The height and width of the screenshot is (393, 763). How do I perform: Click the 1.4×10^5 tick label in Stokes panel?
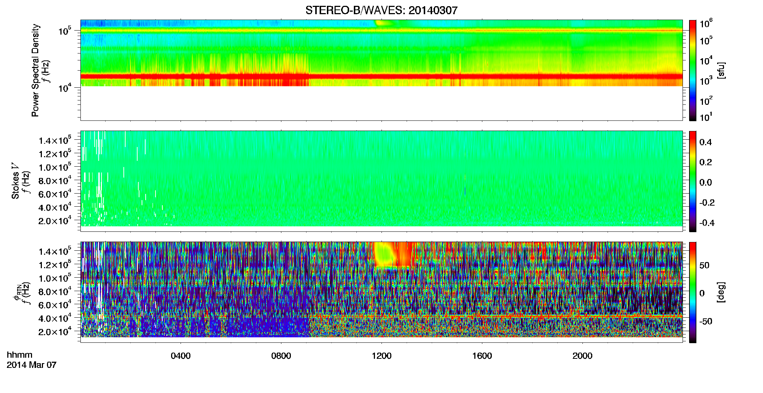(55, 140)
